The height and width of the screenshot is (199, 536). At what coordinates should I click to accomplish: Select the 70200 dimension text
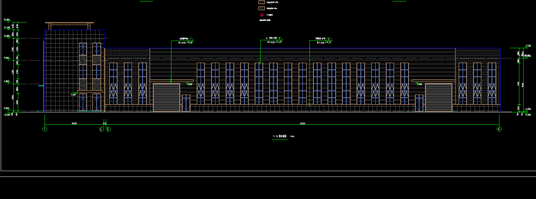click(302, 124)
